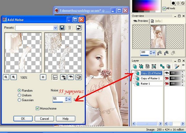Zoom out the noise preview

(x=7, y=77)
